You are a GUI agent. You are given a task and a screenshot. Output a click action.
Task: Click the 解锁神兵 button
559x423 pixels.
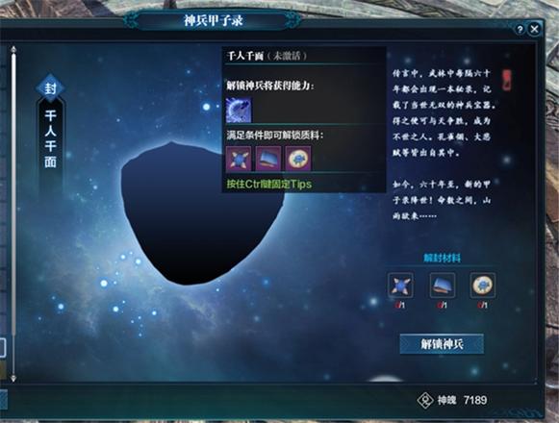pyautogui.click(x=442, y=344)
